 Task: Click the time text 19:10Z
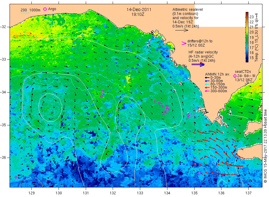point(138,14)
